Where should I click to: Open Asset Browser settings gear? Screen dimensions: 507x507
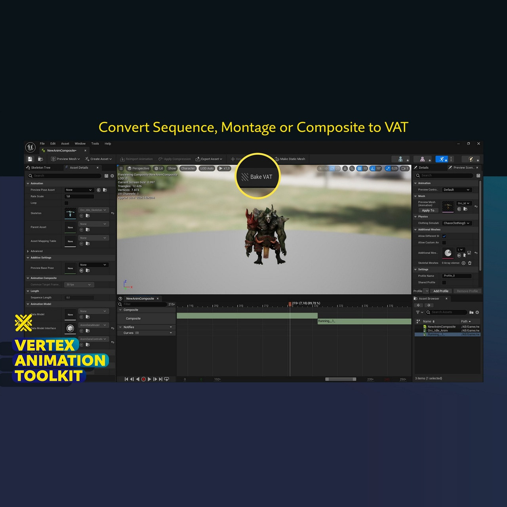coord(477,312)
